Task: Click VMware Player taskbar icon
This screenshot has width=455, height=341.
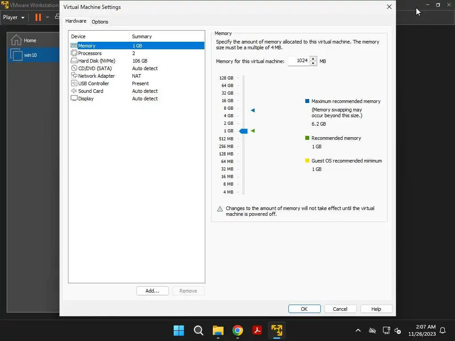Action: [277, 330]
